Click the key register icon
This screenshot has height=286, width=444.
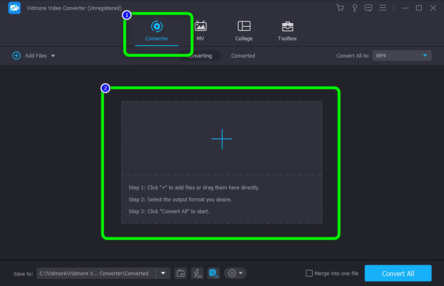tap(354, 8)
